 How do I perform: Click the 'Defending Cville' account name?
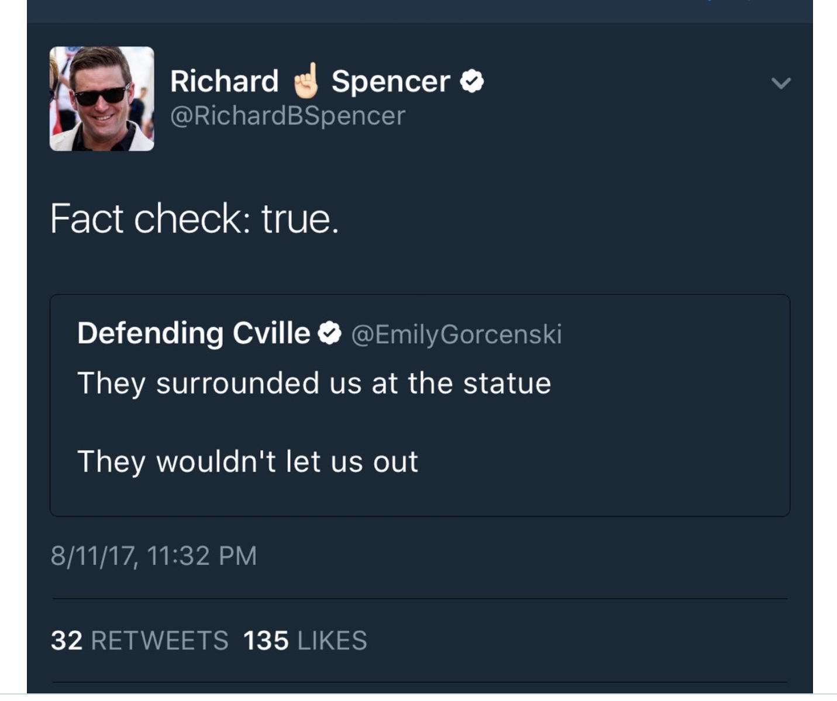tap(194, 333)
